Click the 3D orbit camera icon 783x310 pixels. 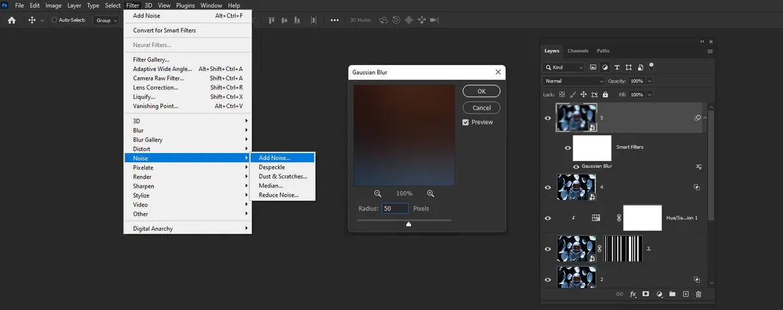tap(383, 20)
